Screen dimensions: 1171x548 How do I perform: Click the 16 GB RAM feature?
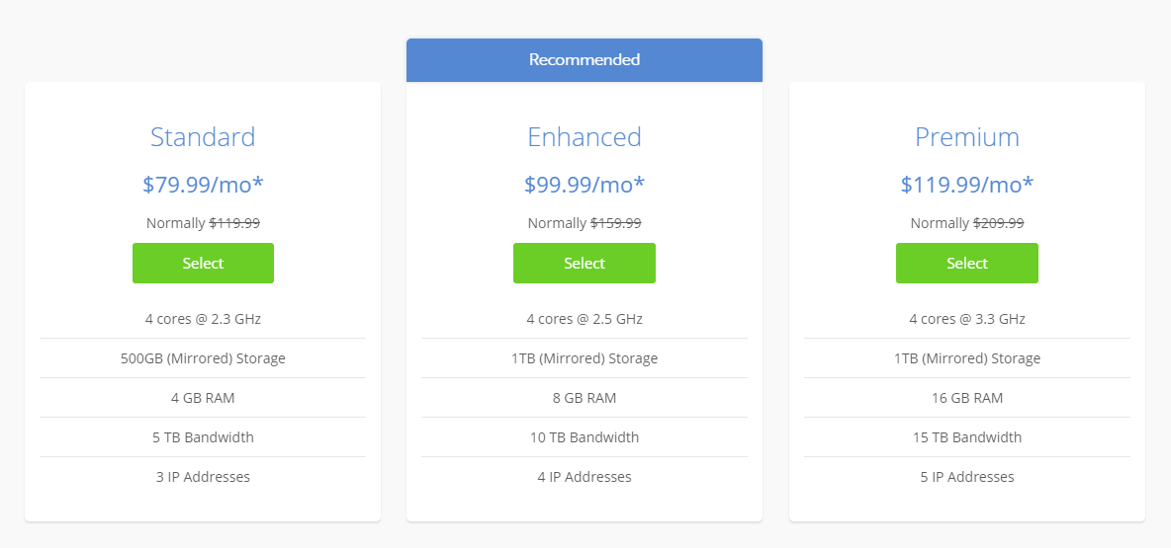pyautogui.click(x=966, y=398)
